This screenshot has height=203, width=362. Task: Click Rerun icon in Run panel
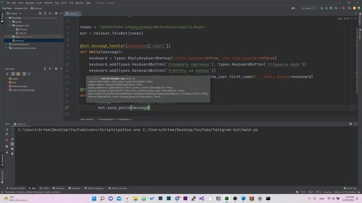pos(7,130)
